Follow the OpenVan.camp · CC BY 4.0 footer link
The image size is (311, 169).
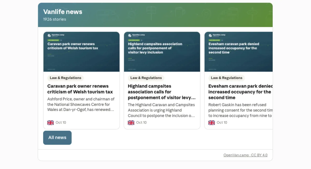click(245, 155)
